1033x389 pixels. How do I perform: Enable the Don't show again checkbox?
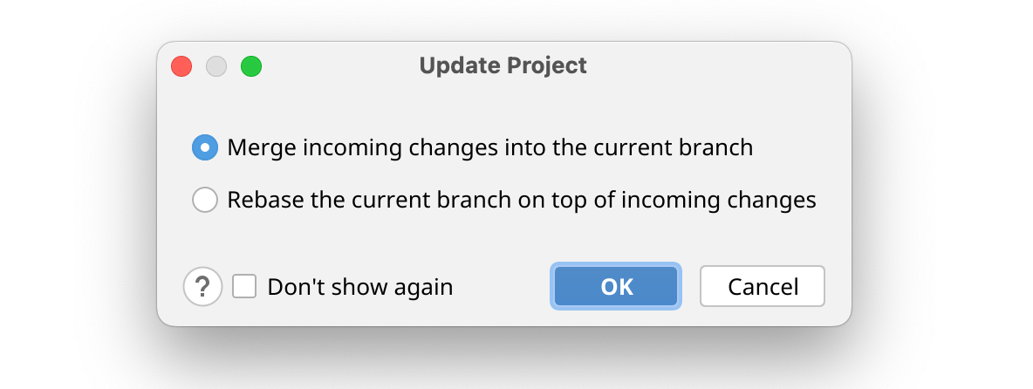coord(244,286)
